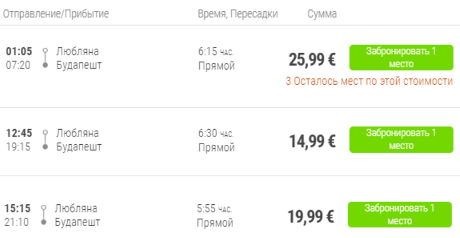The height and width of the screenshot is (238, 460).
Task: Click the 'Время, Пересадки' column header
Action: click(238, 13)
